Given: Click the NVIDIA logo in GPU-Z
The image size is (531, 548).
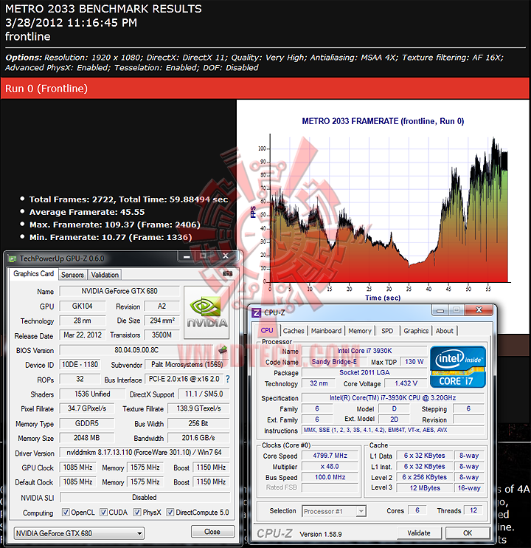Looking at the screenshot, I should point(206,312).
